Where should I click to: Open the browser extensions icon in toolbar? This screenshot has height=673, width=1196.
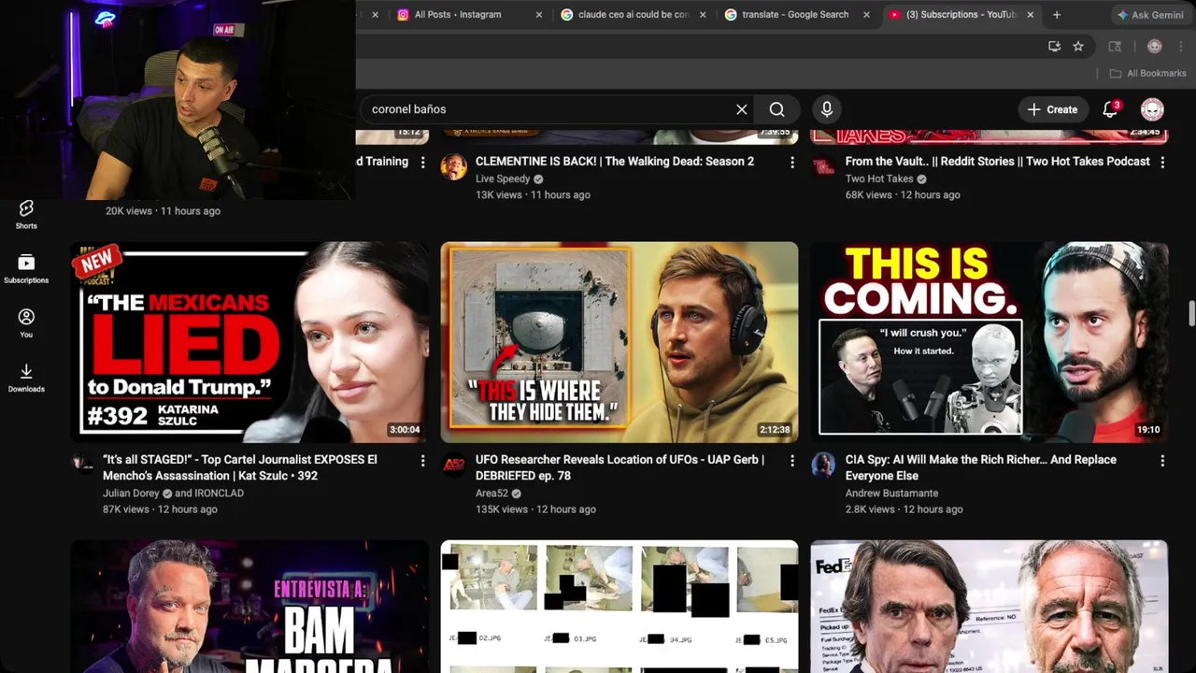point(1115,46)
